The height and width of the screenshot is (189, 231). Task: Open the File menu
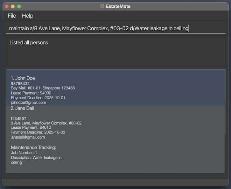pos(12,16)
